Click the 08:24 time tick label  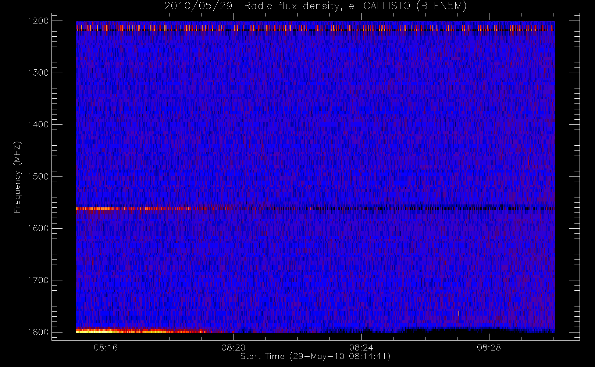coord(361,348)
